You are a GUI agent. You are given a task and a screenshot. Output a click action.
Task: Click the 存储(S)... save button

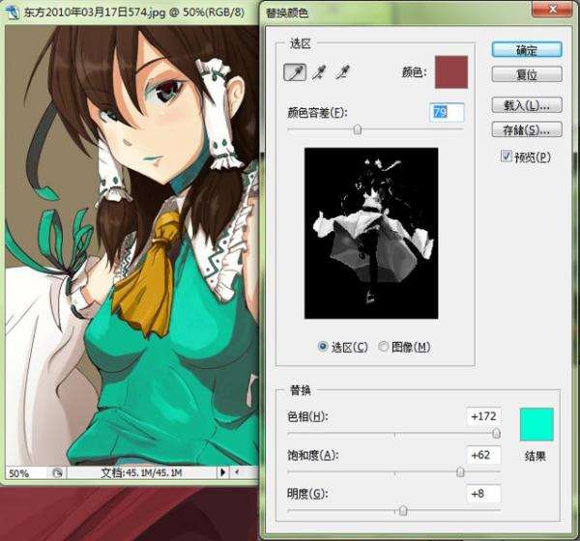[x=527, y=128]
